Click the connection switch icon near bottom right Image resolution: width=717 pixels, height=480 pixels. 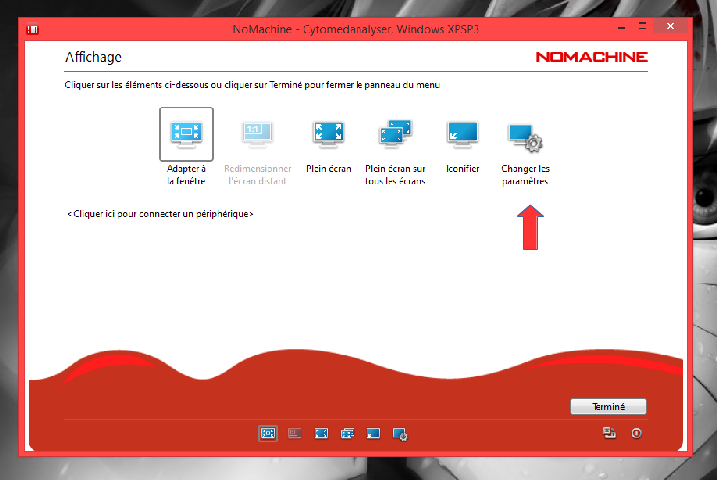click(609, 433)
